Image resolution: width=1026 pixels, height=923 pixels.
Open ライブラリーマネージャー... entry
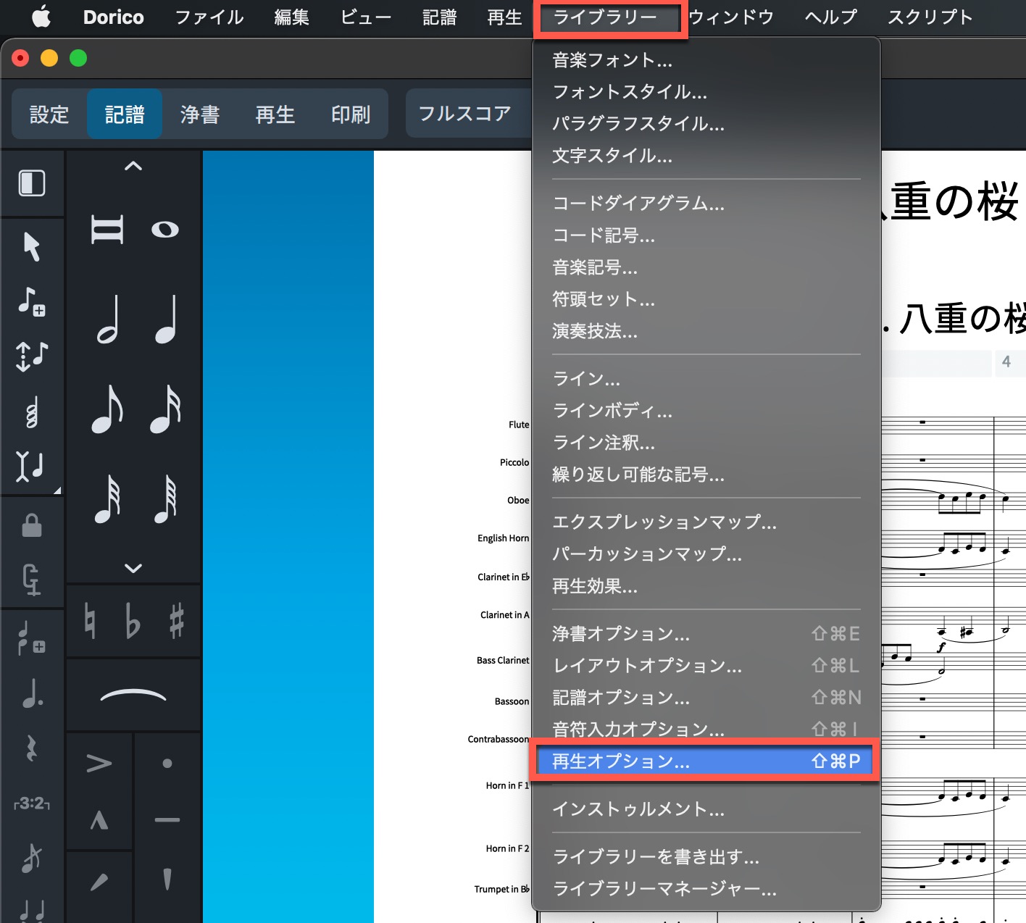coord(706,889)
